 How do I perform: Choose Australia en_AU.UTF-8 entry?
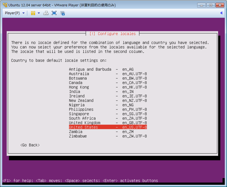[x=108, y=74]
